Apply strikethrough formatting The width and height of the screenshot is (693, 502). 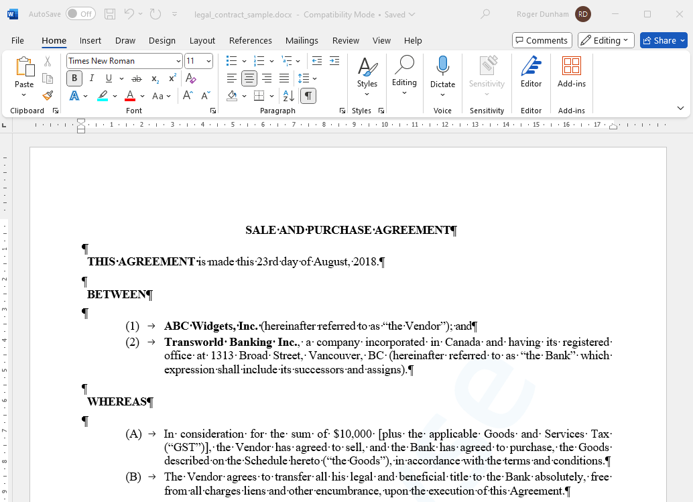(x=137, y=78)
